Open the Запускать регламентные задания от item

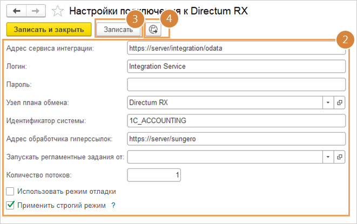(340, 157)
